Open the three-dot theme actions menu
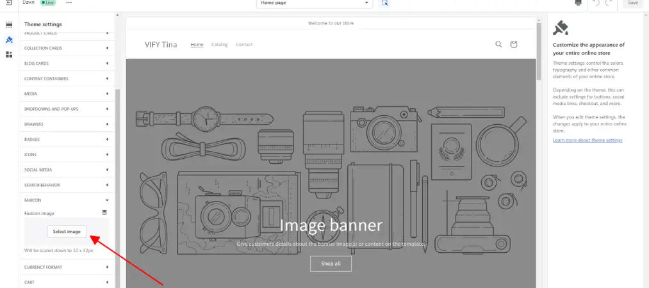 tap(69, 3)
